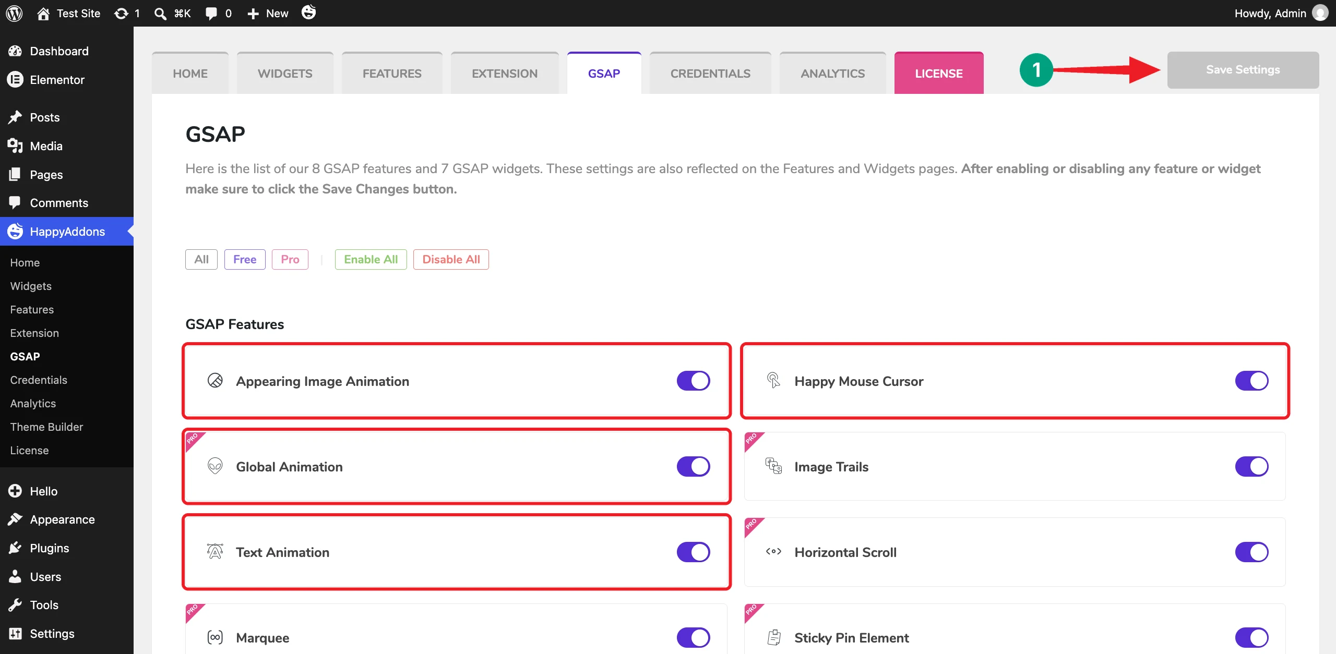Toggle Happy Mouse Cursor switch

[x=1251, y=381]
